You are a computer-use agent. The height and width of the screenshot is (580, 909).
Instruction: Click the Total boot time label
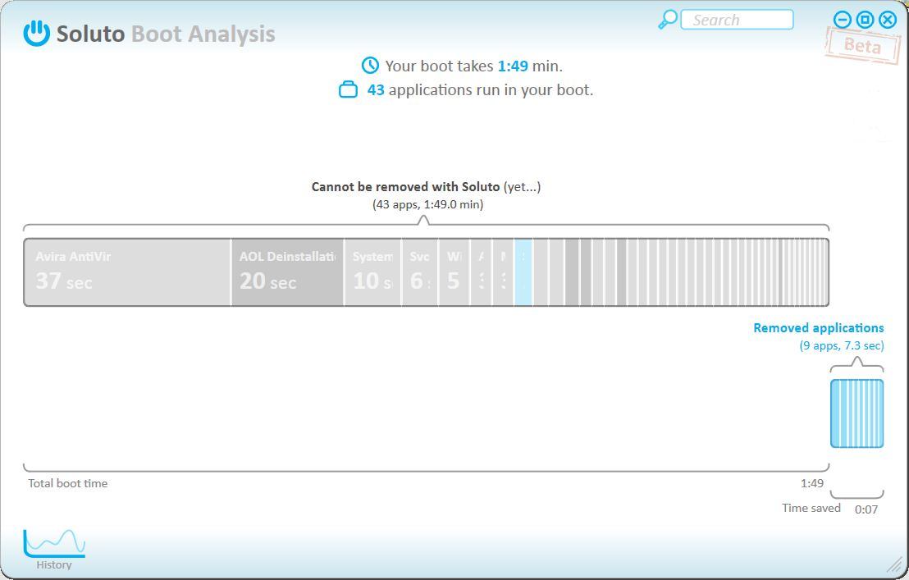click(x=68, y=483)
